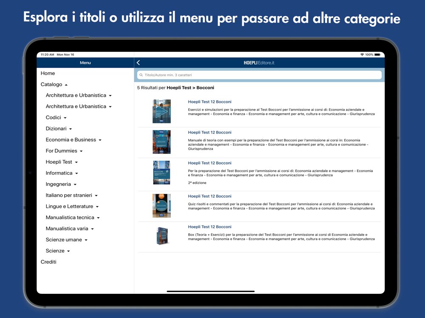Viewport: 425px width, 318px height.
Task: Tap the 11:20 AM clock in status bar
Action: coord(48,55)
